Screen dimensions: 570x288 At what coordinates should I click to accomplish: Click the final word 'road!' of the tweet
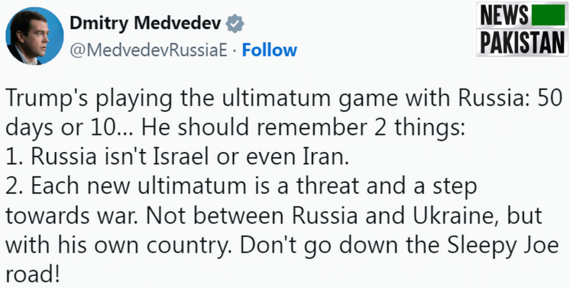(x=32, y=275)
